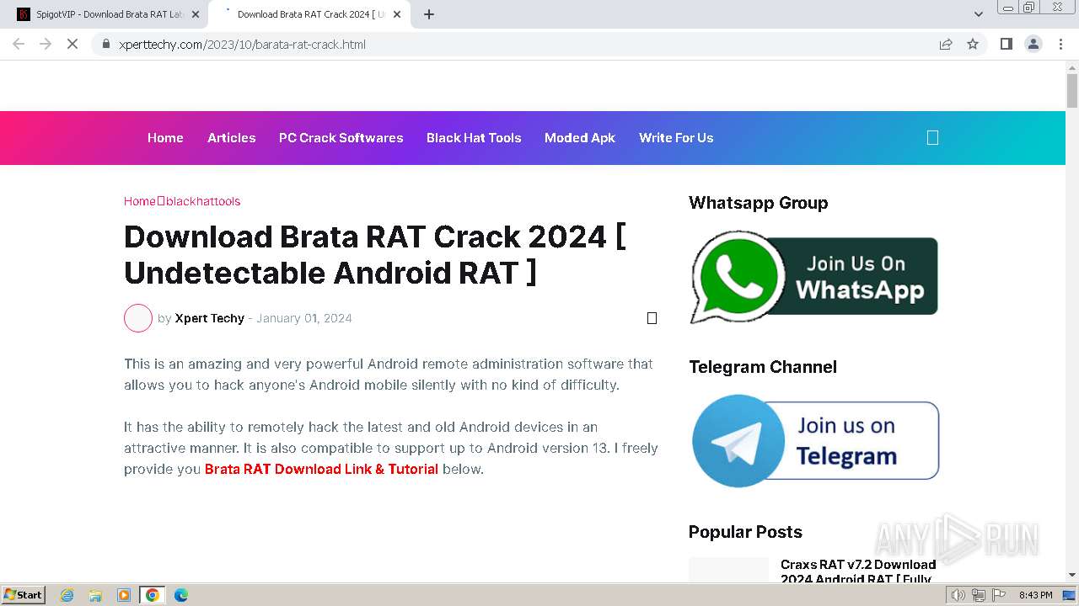1079x606 pixels.
Task: Click the article title heading
Action: 375,255
